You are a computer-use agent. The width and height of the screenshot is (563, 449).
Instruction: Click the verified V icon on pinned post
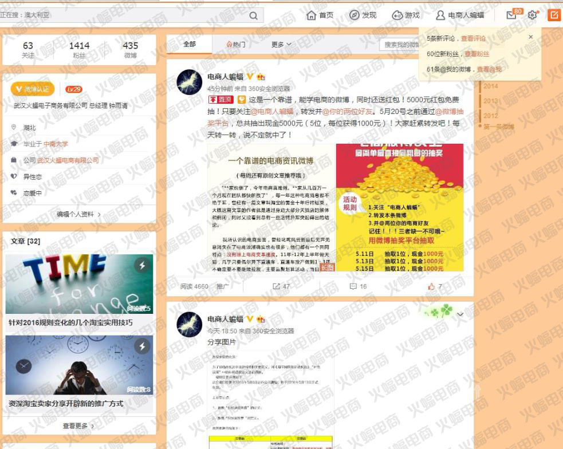click(x=250, y=76)
